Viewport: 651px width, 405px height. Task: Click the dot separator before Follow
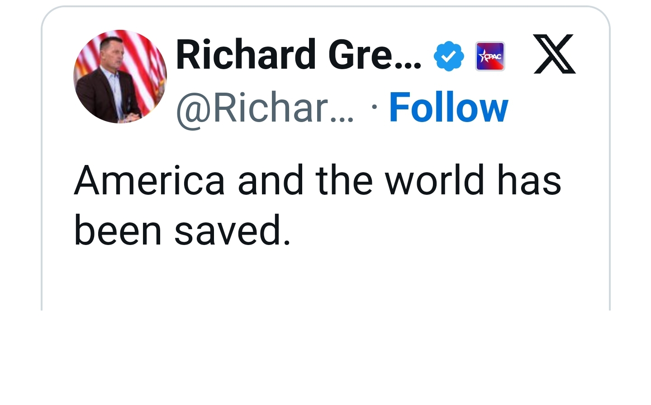(374, 108)
